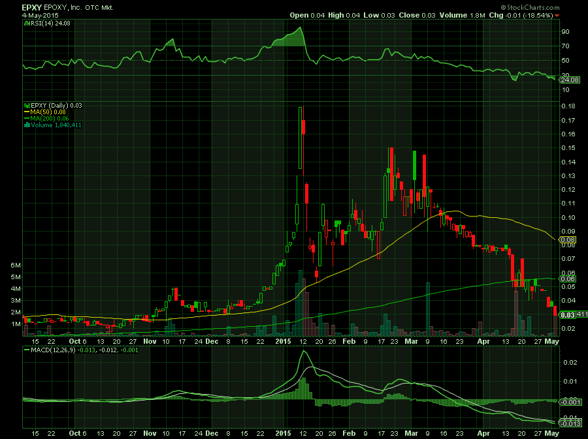Click the green line swatch for MA(200)
The image size is (588, 439).
(x=27, y=119)
